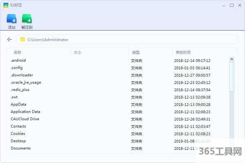Select the .android folder row
The height and width of the screenshot is (163, 245).
pos(18,60)
